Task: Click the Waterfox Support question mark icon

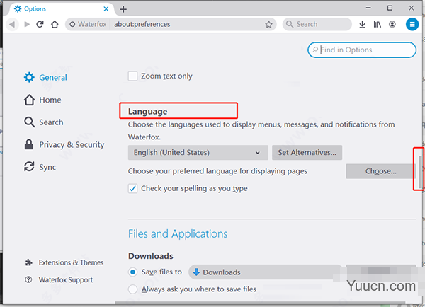Action: 28,279
